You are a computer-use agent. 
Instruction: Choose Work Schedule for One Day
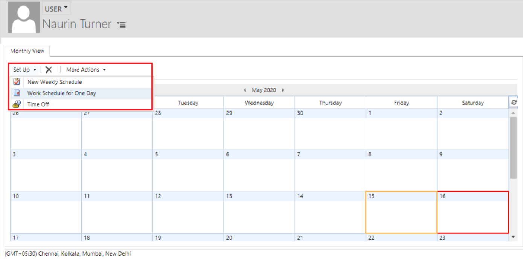62,93
